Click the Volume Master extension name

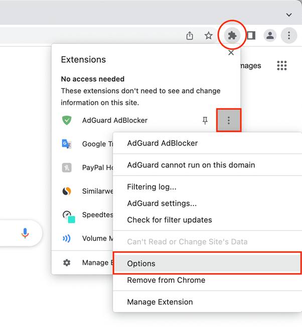pos(98,238)
